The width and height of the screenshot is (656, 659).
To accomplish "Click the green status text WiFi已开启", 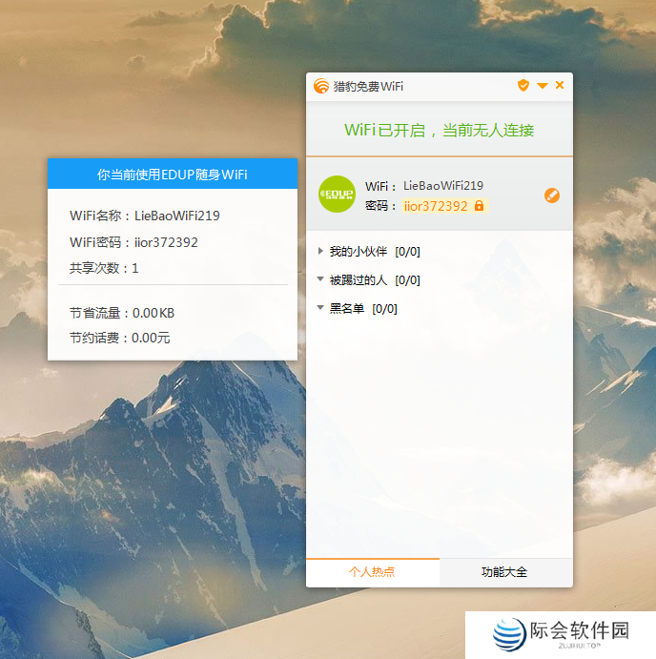I will pos(440,131).
